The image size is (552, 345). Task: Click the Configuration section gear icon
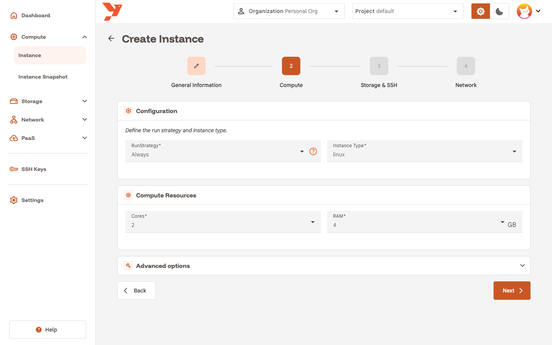click(x=128, y=111)
